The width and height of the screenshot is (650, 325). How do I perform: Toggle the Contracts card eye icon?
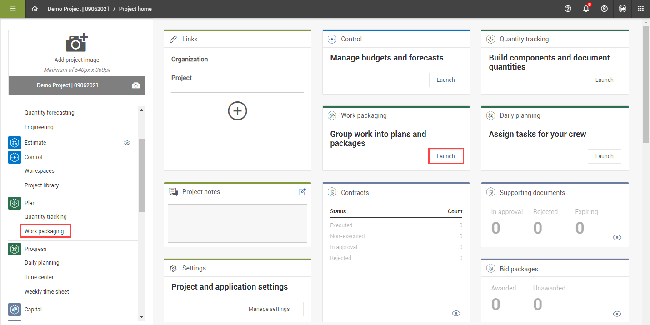(456, 313)
